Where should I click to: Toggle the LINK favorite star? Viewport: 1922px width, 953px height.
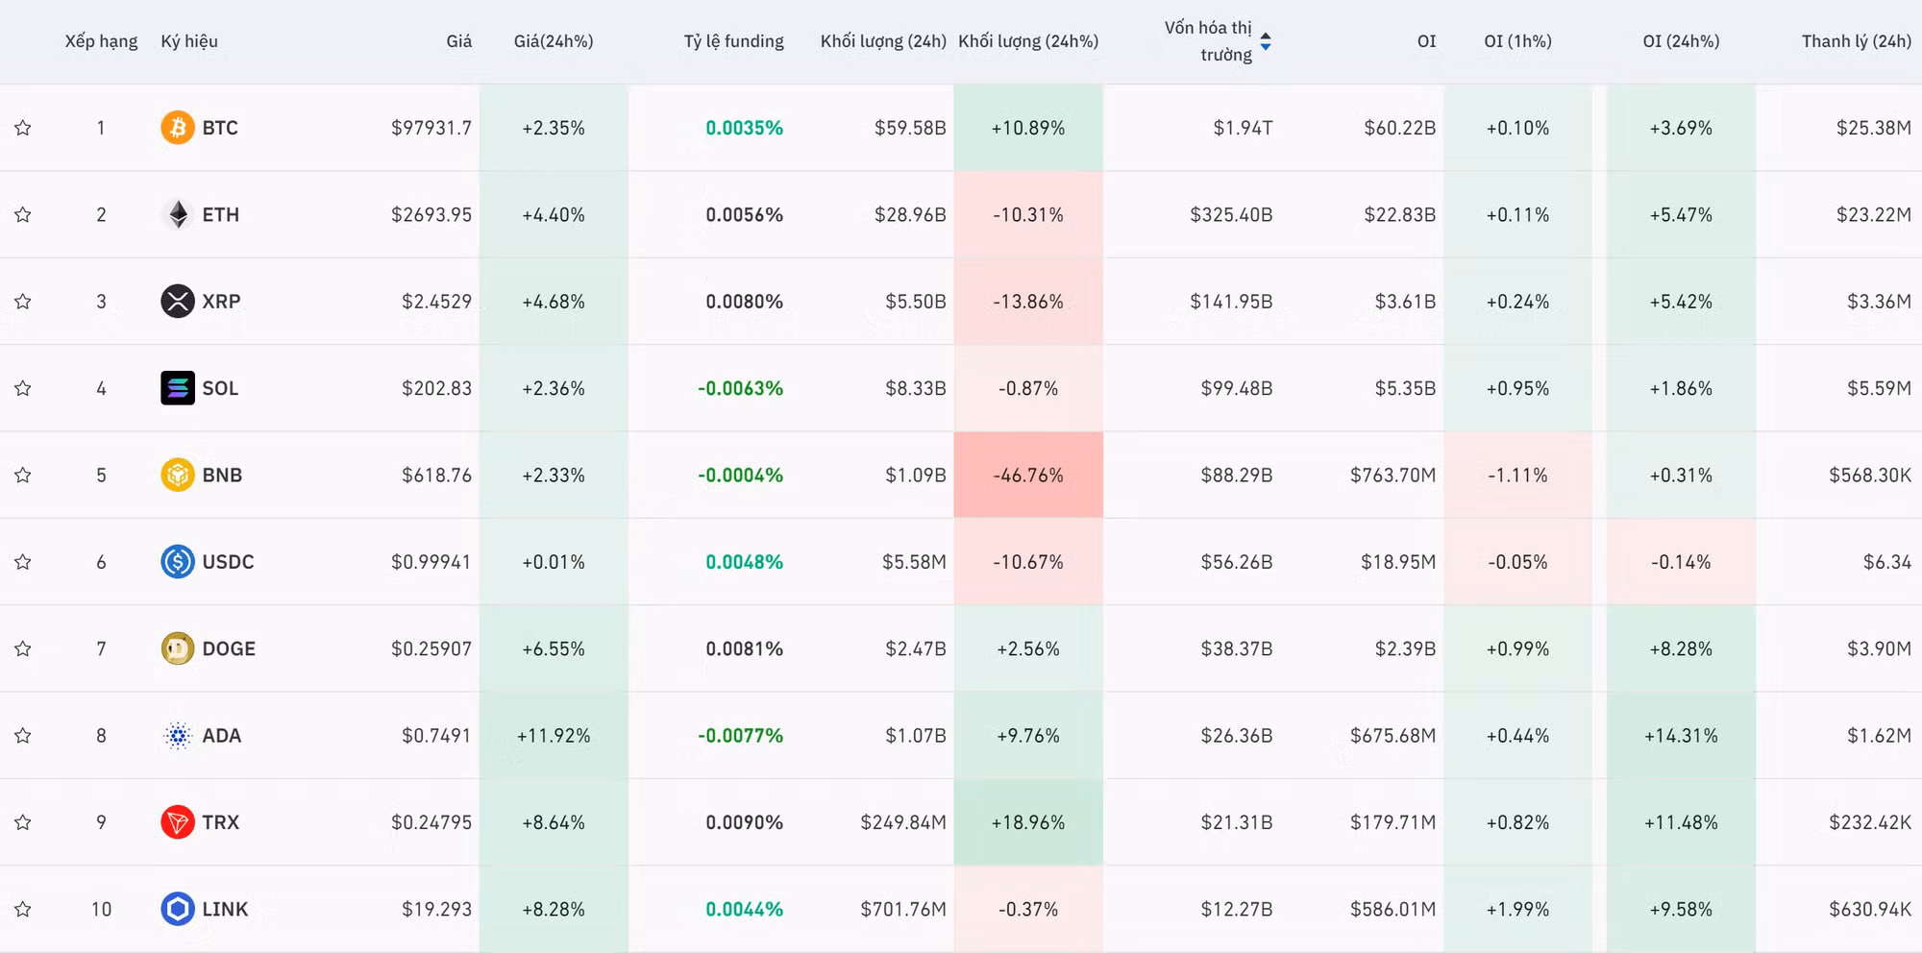click(23, 909)
